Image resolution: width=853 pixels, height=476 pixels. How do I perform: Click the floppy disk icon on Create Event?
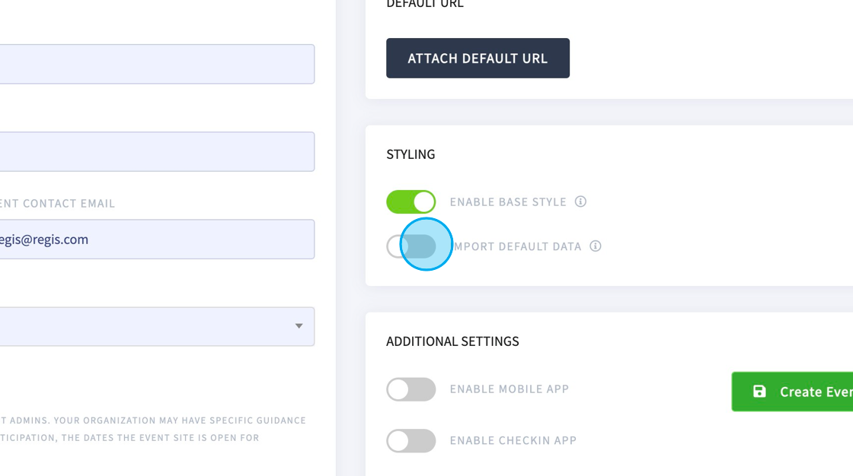(x=759, y=392)
